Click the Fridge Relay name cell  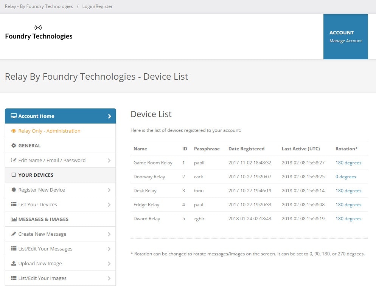tap(146, 204)
